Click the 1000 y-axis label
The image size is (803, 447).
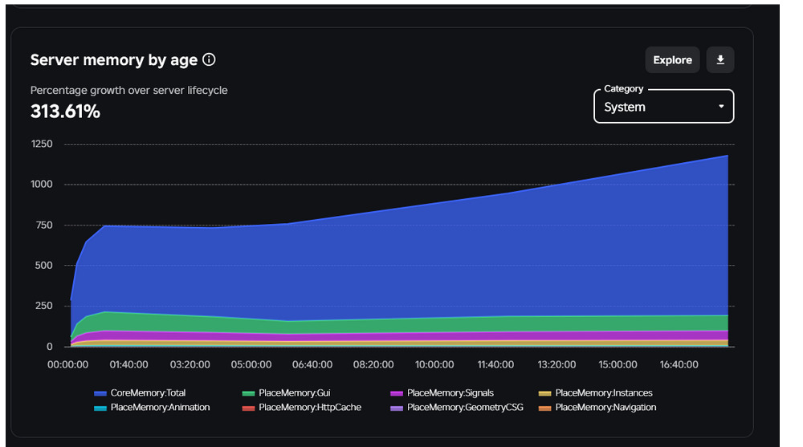point(42,185)
